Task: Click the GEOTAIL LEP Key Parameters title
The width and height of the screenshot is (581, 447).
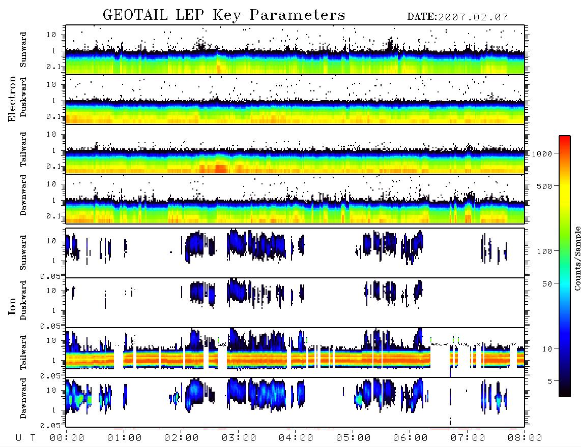Action: click(224, 15)
